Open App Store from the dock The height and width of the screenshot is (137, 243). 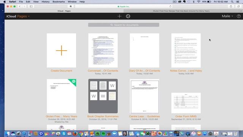tap(205, 134)
